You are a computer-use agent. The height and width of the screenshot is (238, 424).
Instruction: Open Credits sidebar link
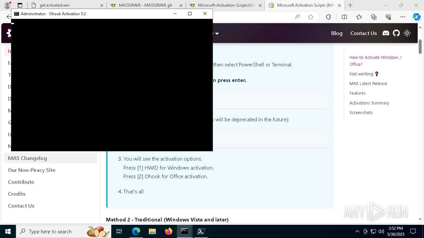51,194
